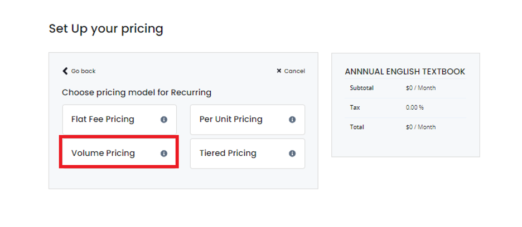The height and width of the screenshot is (227, 522).
Task: Click the Annnual English Textbook title
Action: tap(405, 71)
